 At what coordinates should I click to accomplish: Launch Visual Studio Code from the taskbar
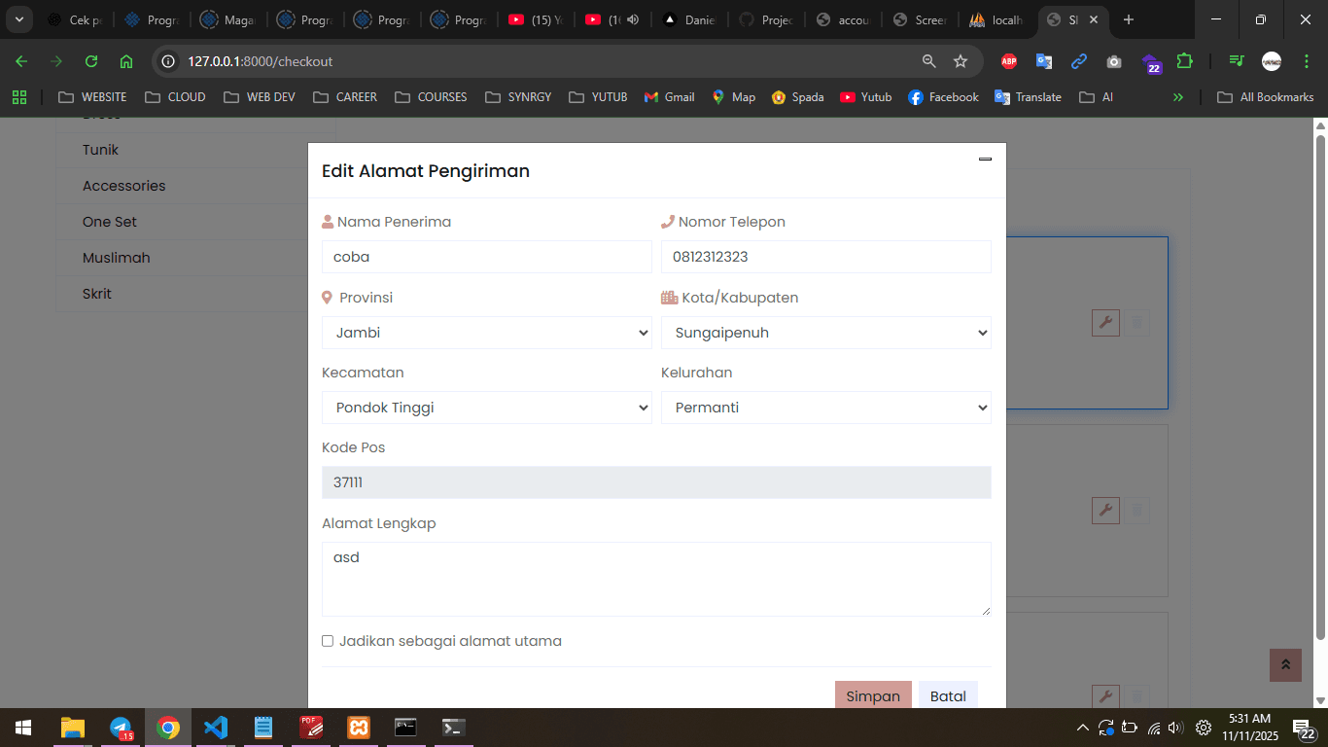[x=215, y=728]
